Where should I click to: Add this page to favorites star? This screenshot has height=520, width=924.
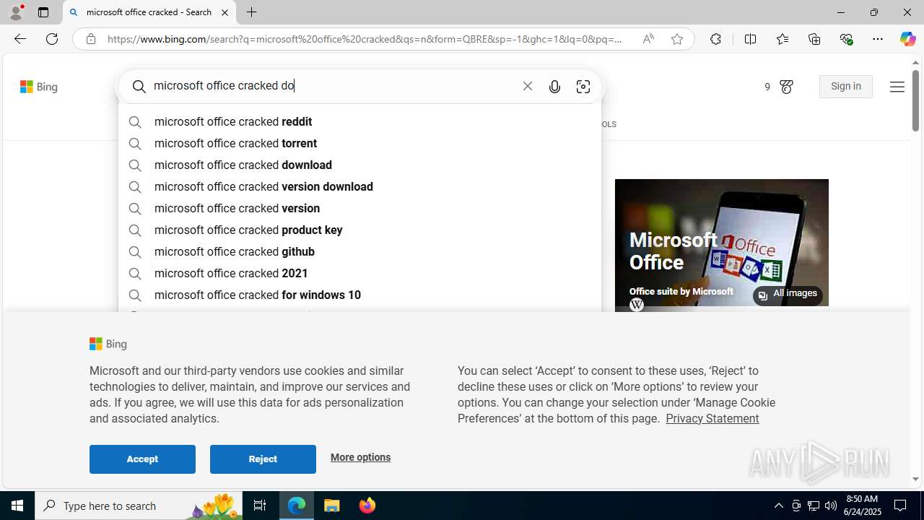pos(677,39)
